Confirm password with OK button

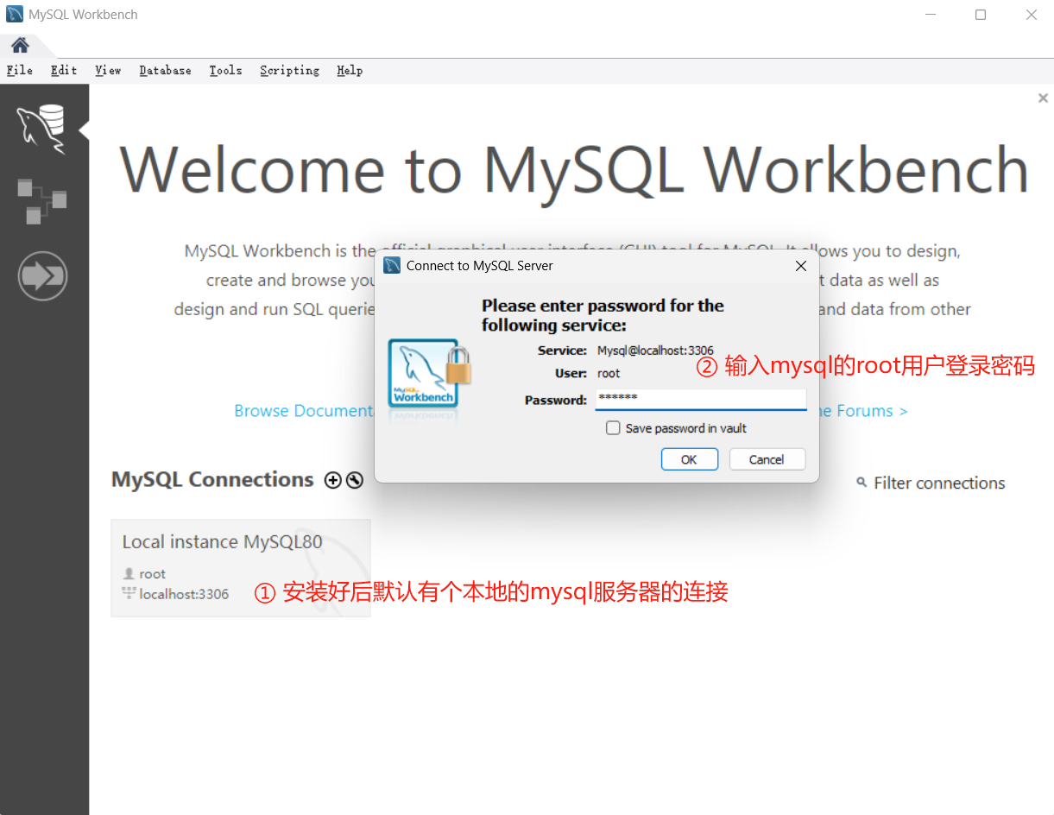690,459
